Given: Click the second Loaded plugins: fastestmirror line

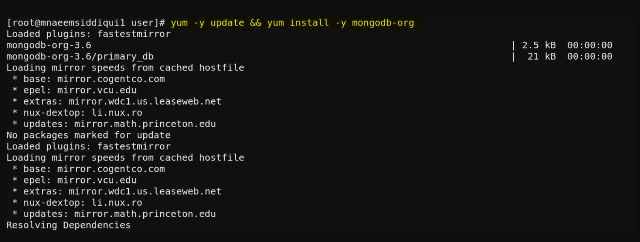Looking at the screenshot, I should coord(88,147).
